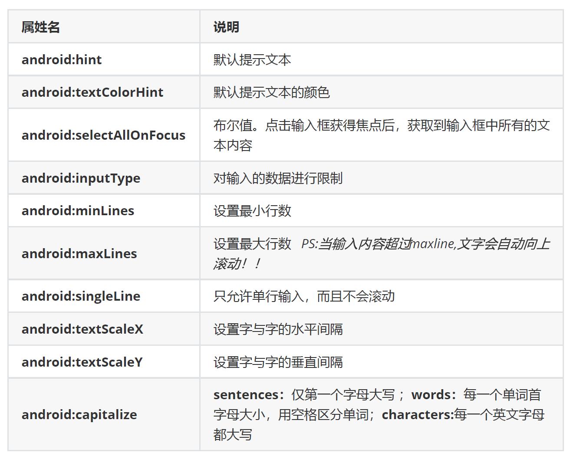Select the android:minLines attribute cell
Screen dimensions: 580x456
[104, 210]
